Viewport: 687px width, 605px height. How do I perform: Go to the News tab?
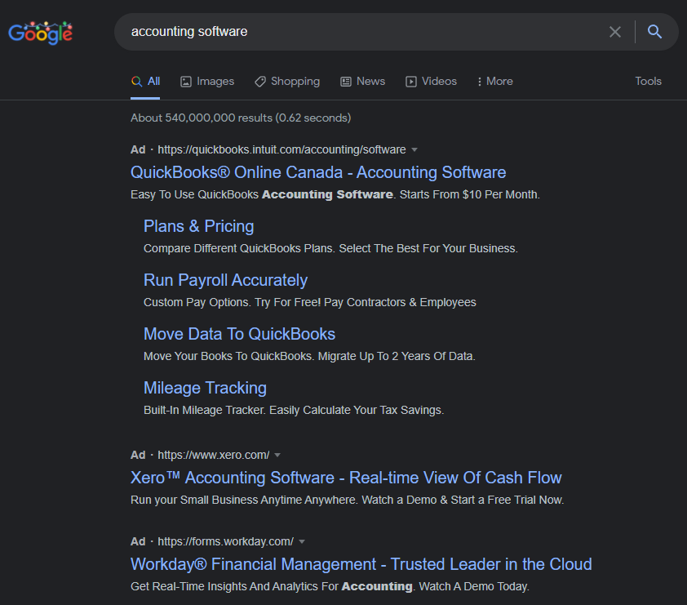363,81
